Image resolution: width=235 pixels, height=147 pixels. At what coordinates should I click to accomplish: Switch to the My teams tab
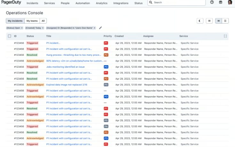(x=32, y=21)
